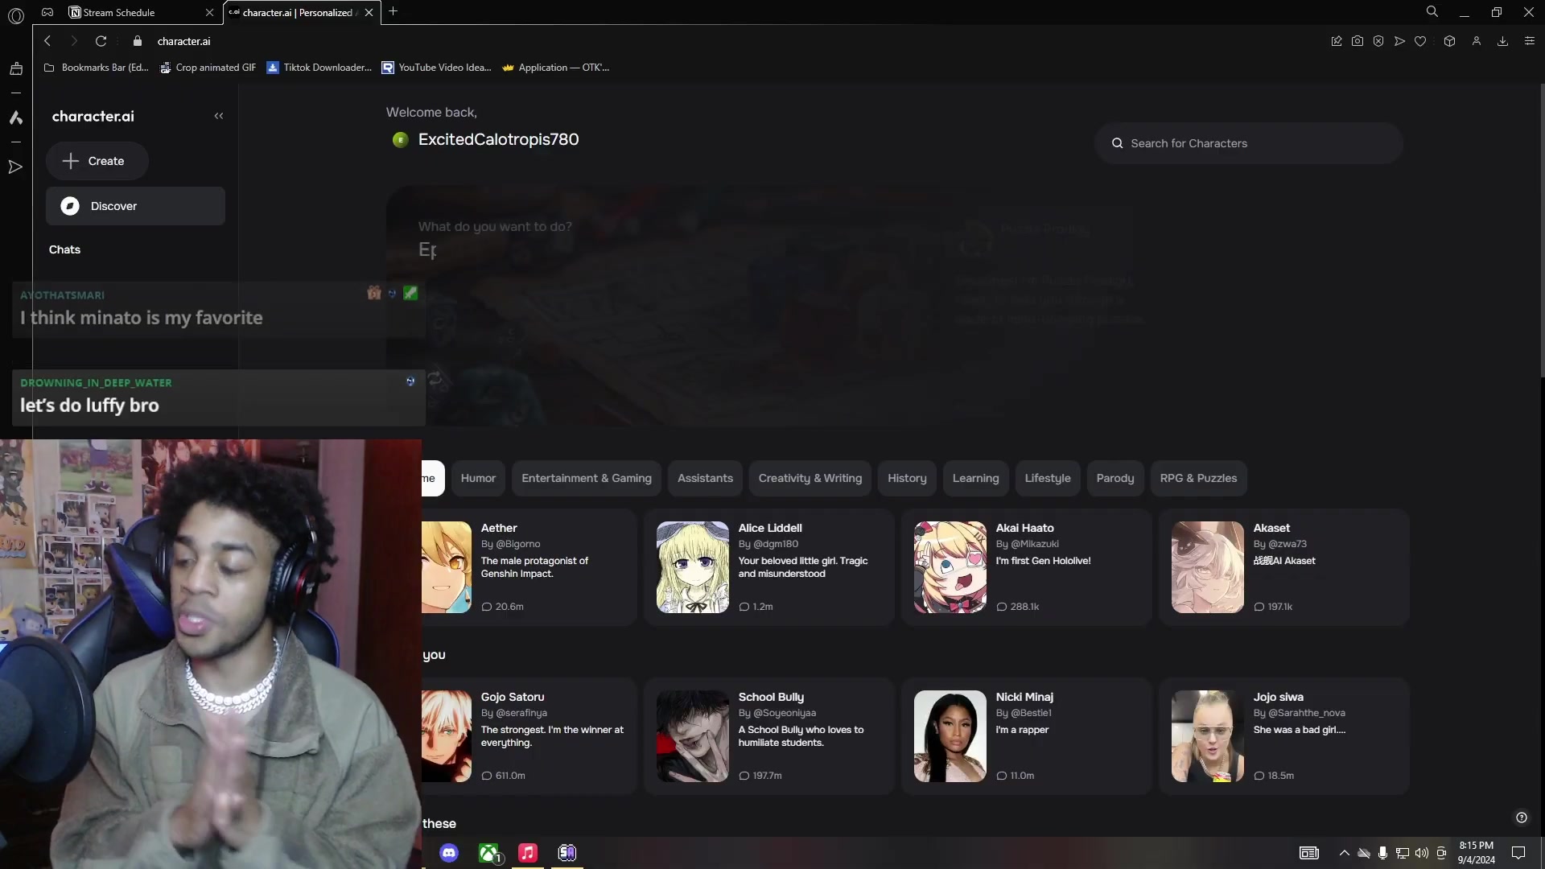Collapse the character.ai sidebar with the chevrons
This screenshot has height=869, width=1545.
219,116
